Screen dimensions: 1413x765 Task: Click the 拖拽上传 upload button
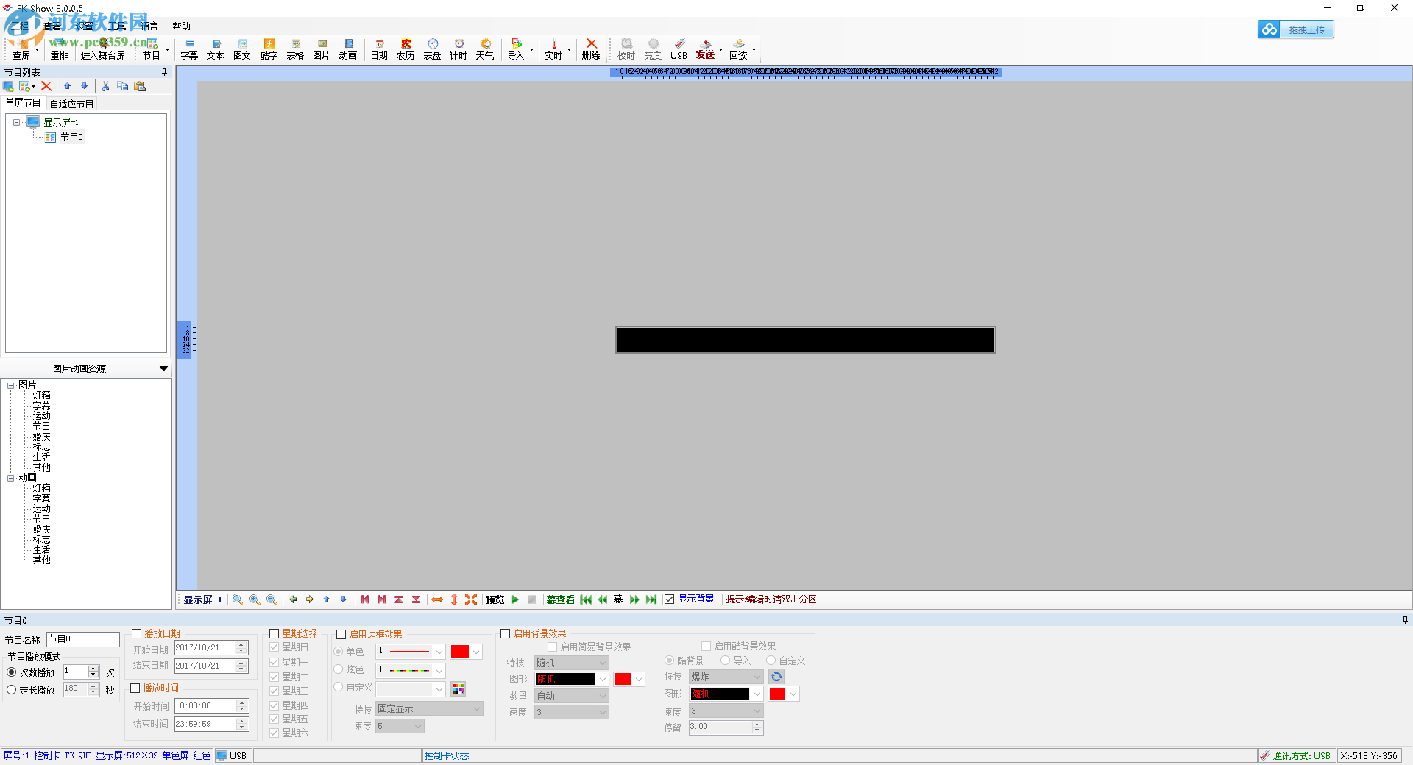[1296, 29]
